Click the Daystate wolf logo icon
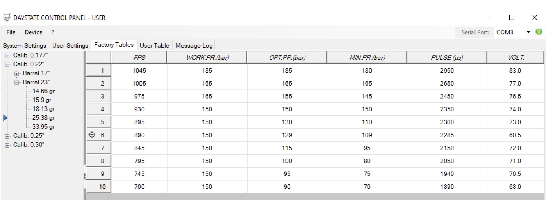 6,18
